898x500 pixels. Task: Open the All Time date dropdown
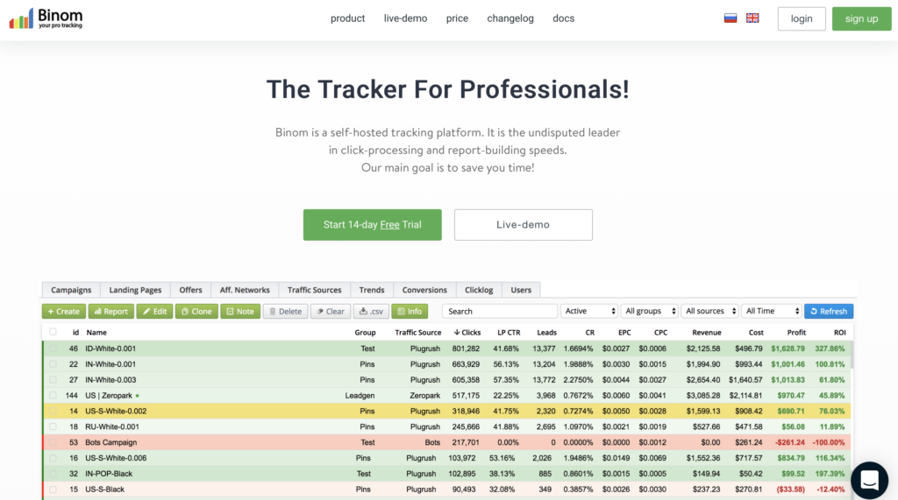pos(772,311)
